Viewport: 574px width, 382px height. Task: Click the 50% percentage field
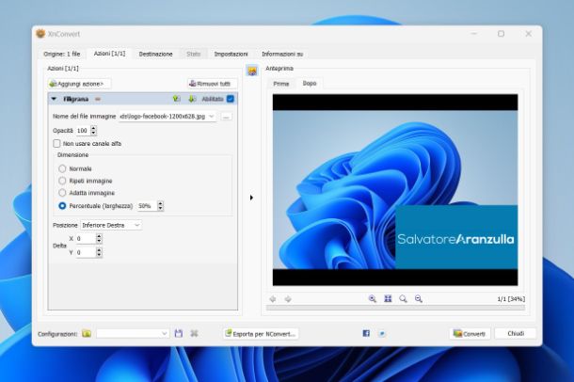pos(147,206)
